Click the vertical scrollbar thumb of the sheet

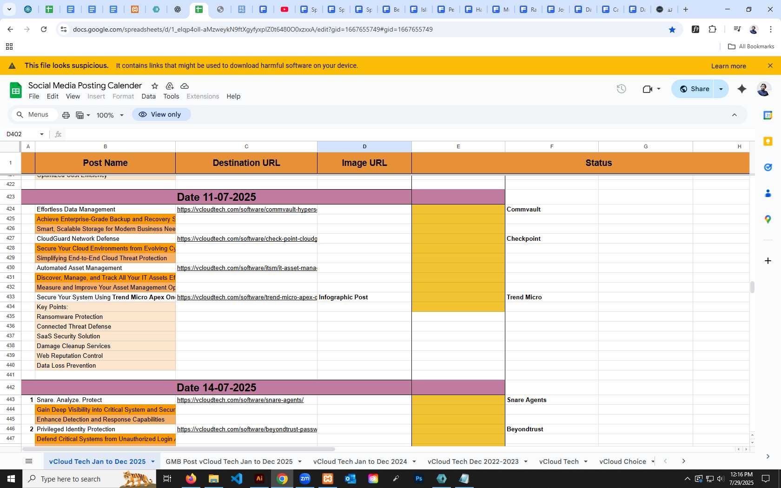[752, 287]
